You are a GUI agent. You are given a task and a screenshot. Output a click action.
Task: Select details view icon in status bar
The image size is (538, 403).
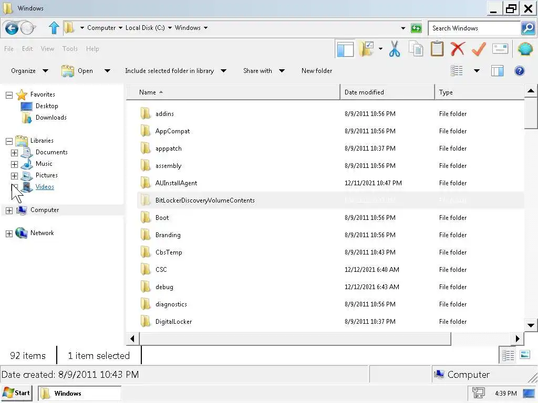click(508, 355)
